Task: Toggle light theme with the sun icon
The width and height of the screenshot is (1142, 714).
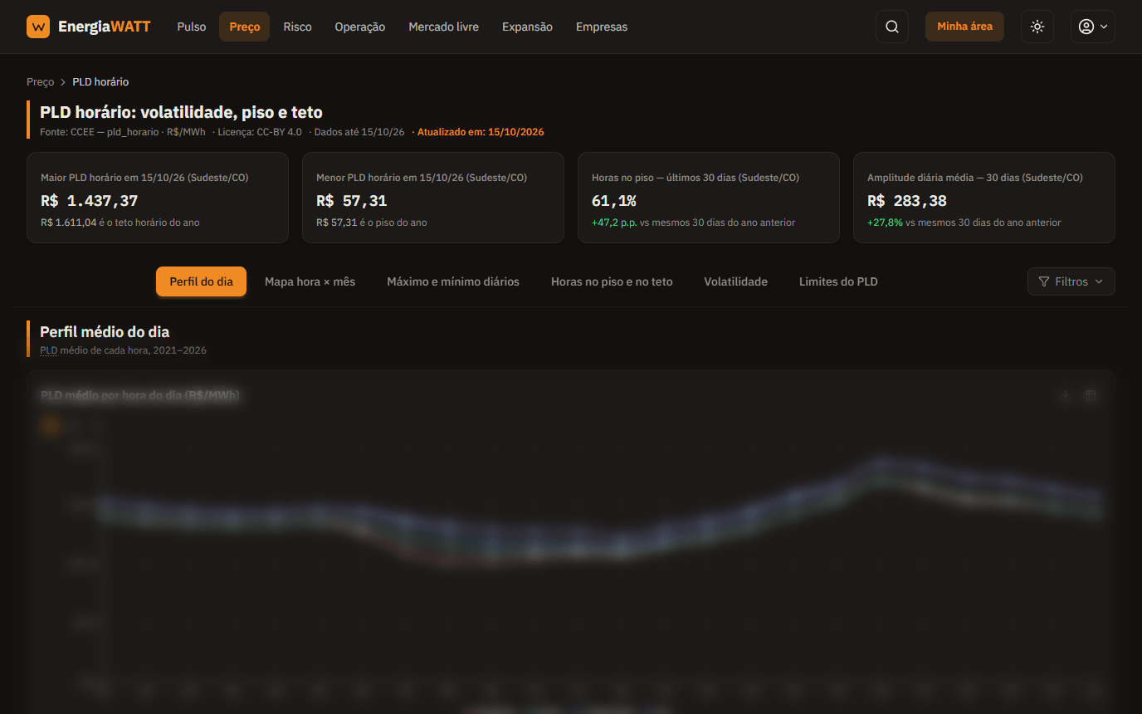Action: coord(1037,27)
